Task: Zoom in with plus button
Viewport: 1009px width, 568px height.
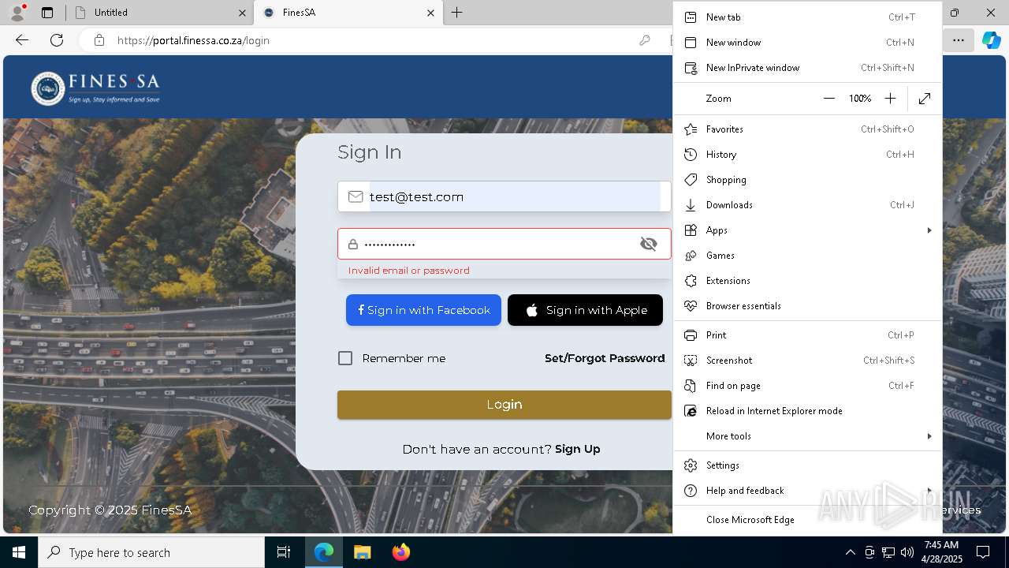Action: tap(890, 99)
